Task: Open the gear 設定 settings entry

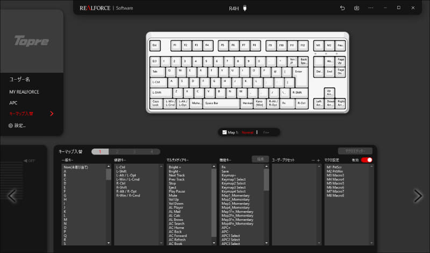Action: click(x=17, y=125)
